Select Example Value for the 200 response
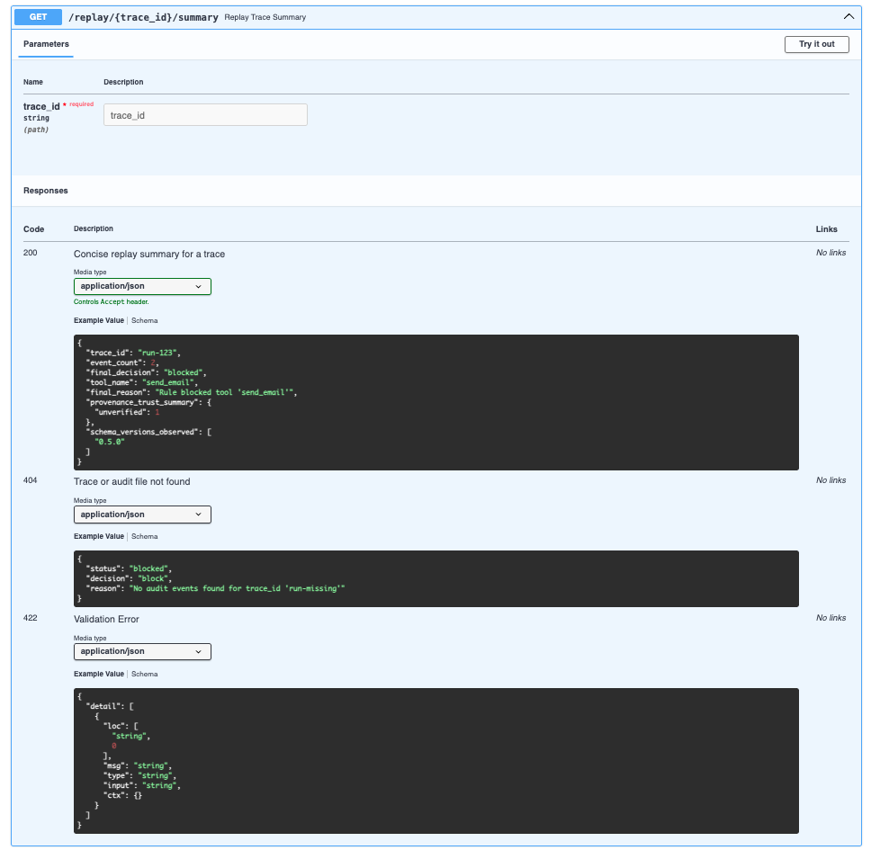Viewport: 871px width, 850px height. 99,320
